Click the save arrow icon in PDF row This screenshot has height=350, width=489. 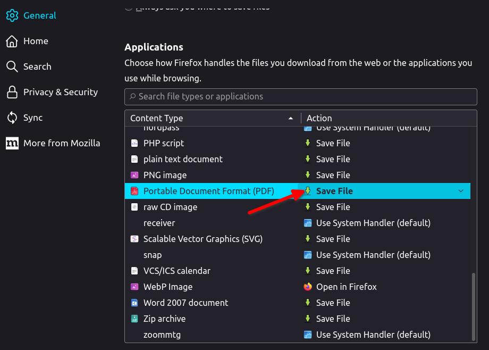coord(308,191)
